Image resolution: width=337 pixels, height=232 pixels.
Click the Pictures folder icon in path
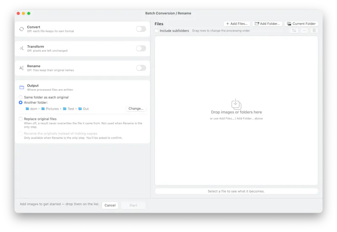[43, 109]
